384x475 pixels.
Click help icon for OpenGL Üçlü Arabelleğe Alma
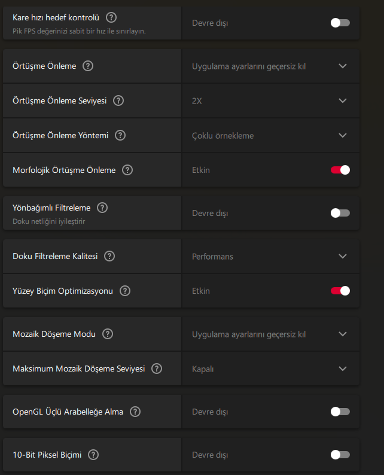tap(135, 412)
